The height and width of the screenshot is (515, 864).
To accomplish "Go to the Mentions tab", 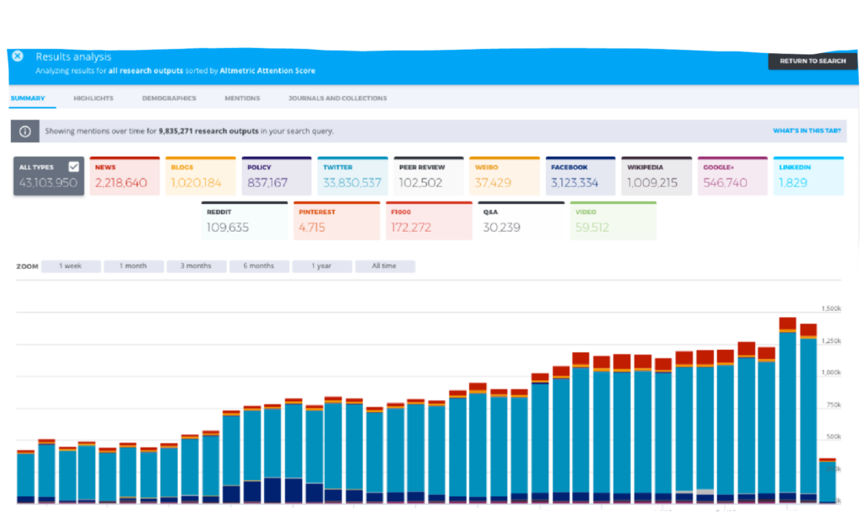I will (x=242, y=99).
